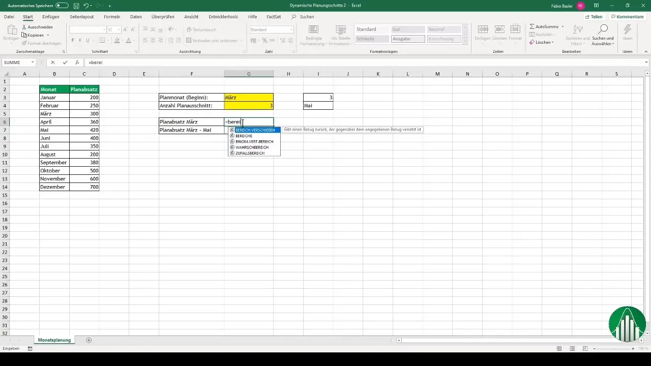The width and height of the screenshot is (651, 366).
Task: Click the AutoSumme sigma button
Action: (x=544, y=26)
